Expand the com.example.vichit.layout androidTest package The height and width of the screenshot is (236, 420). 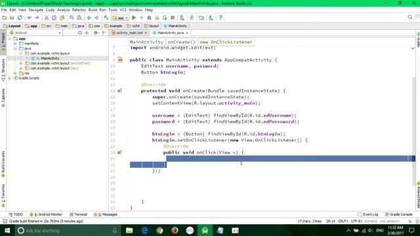pyautogui.click(x=21, y=64)
